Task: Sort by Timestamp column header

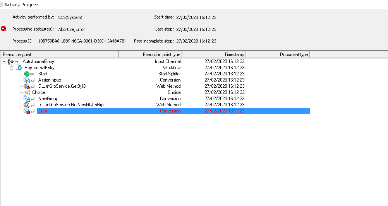Action: coord(214,54)
